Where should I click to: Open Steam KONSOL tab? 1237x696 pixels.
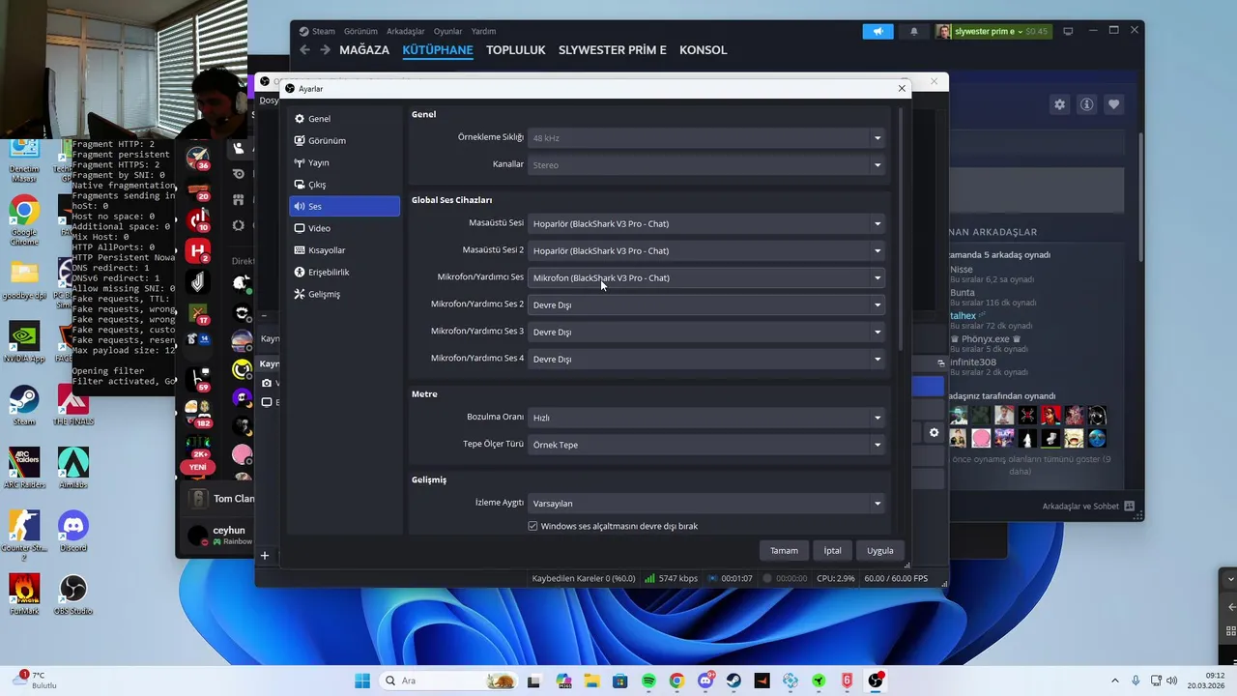[x=704, y=50]
